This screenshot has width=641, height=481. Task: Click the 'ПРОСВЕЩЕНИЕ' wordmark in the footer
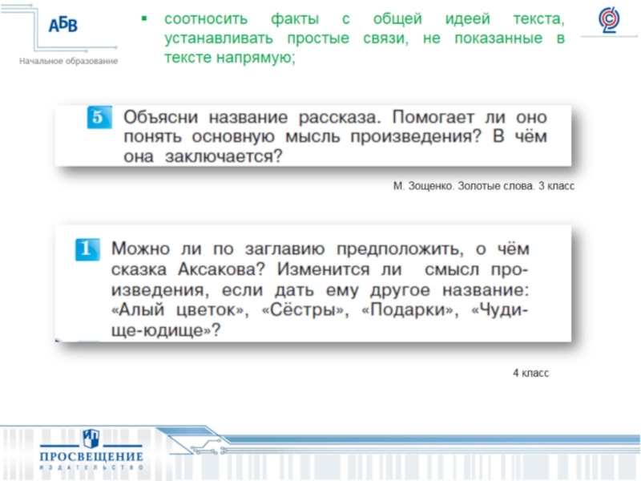pyautogui.click(x=91, y=456)
